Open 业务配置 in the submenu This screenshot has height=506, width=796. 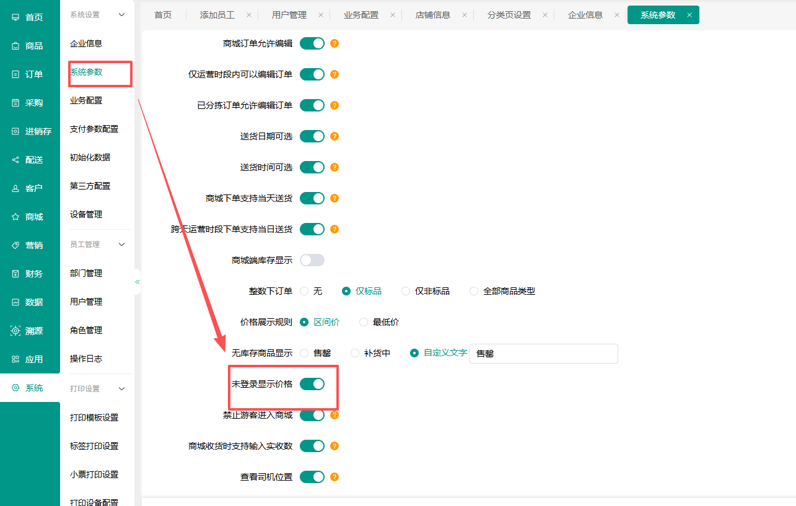coord(86,100)
